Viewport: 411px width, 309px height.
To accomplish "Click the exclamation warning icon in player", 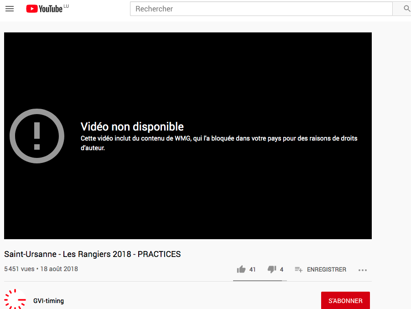I will tap(37, 136).
